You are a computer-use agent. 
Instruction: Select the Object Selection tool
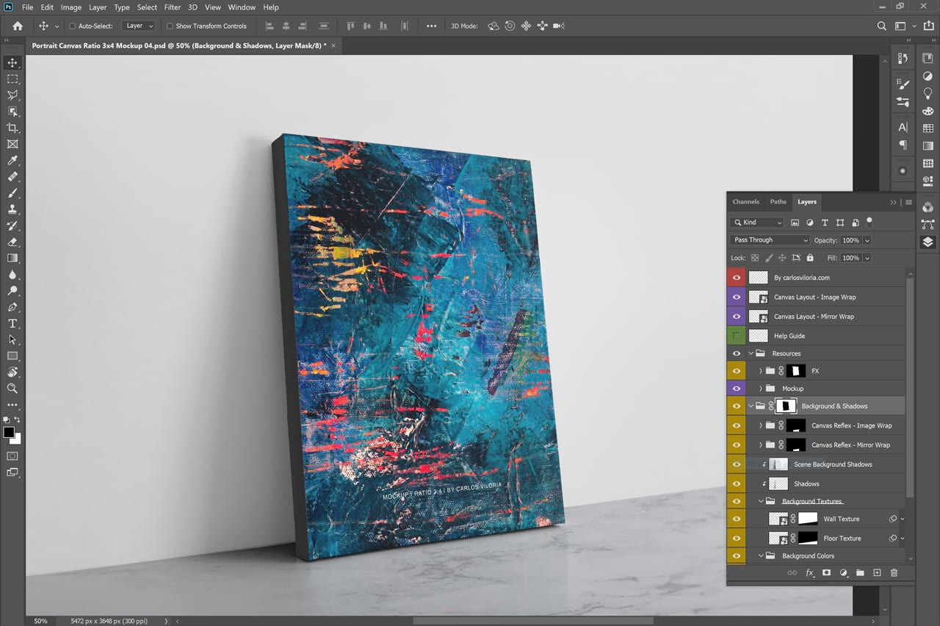[12, 112]
